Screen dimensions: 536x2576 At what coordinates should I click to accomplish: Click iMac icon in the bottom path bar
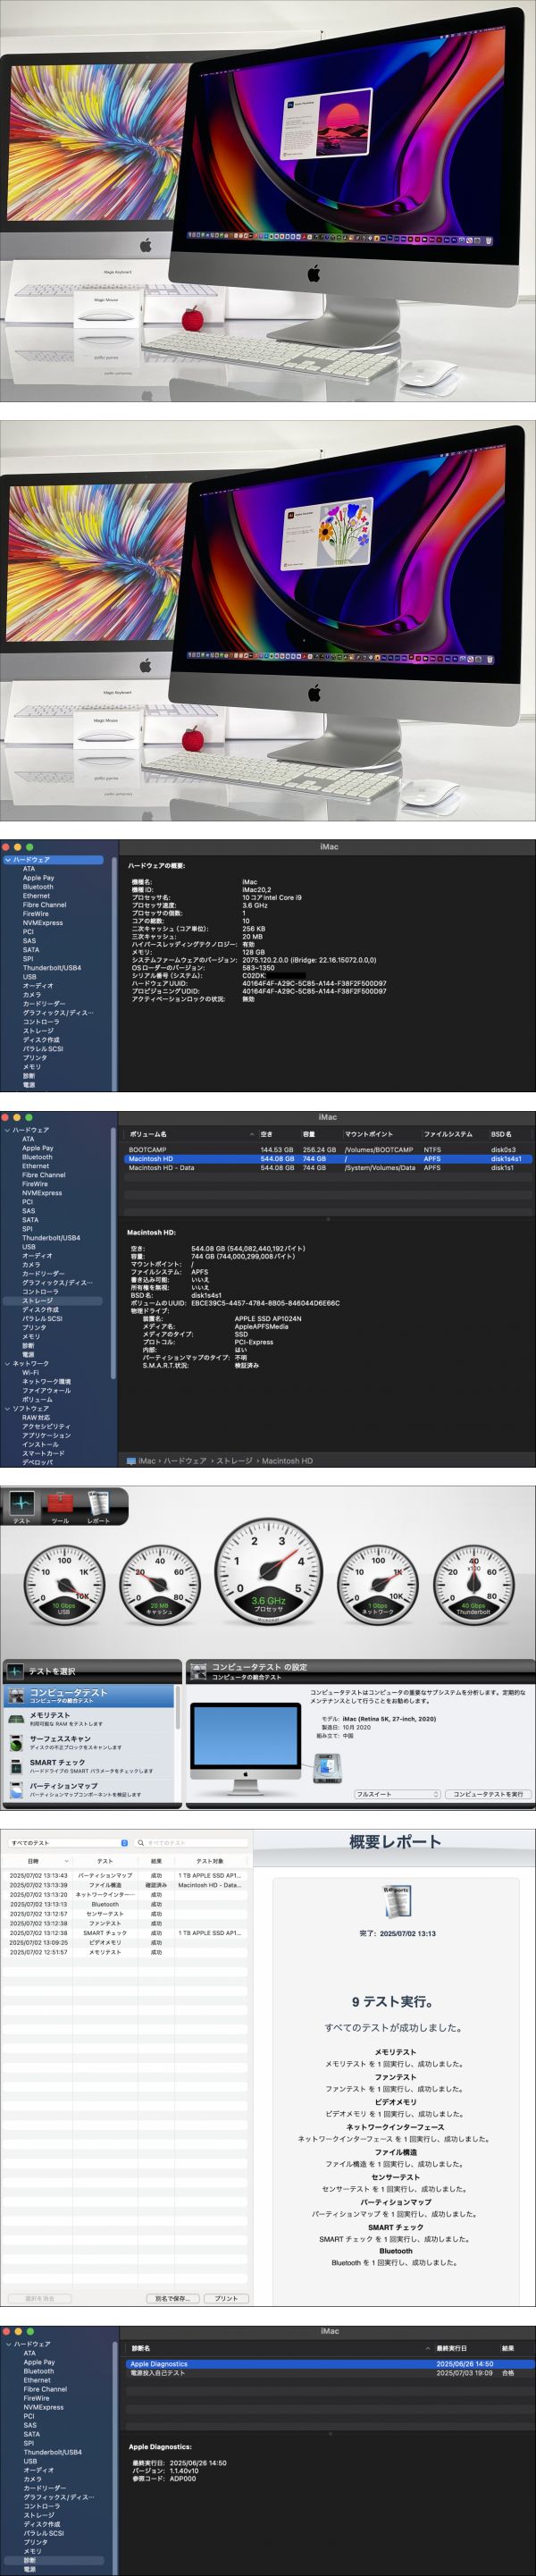(x=131, y=1461)
